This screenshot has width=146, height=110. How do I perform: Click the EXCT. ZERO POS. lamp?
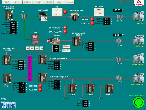(65, 28)
